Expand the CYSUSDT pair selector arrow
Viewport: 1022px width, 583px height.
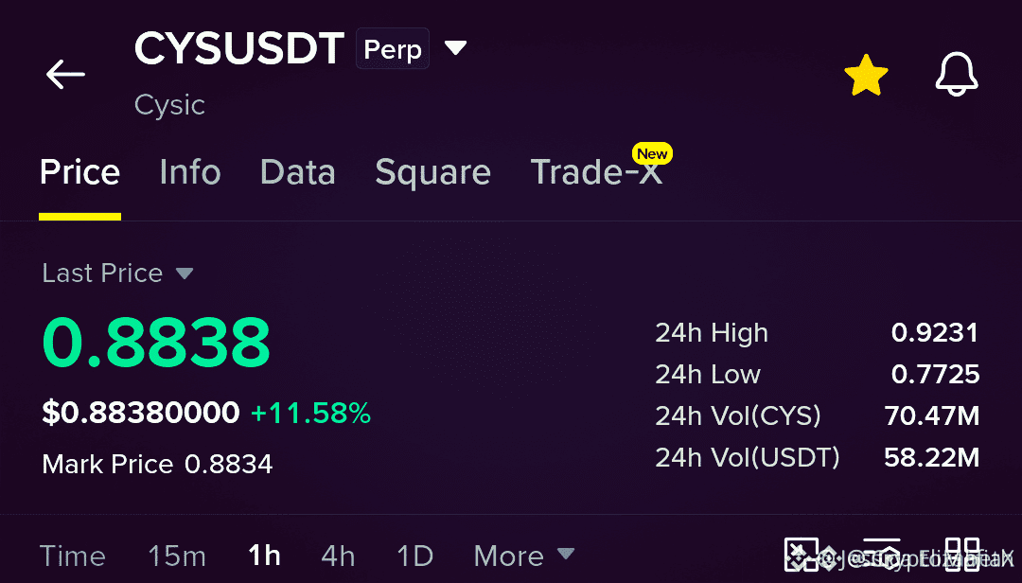455,47
